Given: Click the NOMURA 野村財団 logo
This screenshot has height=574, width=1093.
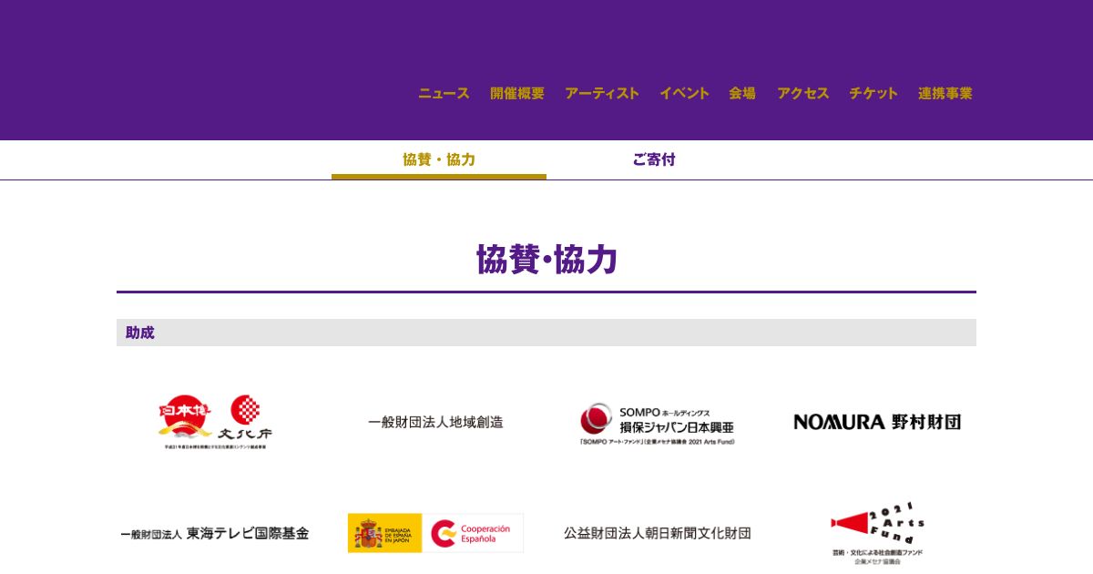Looking at the screenshot, I should [877, 422].
